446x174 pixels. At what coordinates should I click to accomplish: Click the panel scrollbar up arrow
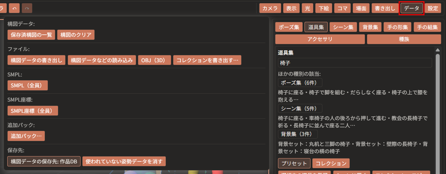coord(437,50)
